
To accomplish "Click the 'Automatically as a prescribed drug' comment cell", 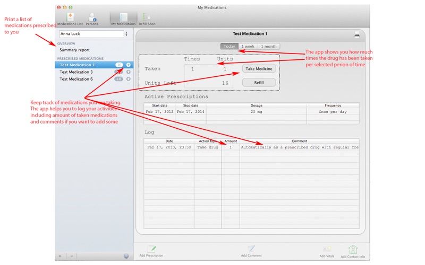I will [x=300, y=147].
